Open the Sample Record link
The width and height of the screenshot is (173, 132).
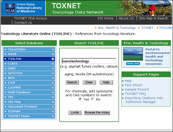tap(137, 89)
